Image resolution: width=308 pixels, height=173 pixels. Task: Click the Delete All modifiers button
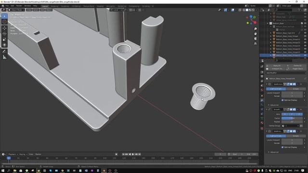point(296,66)
